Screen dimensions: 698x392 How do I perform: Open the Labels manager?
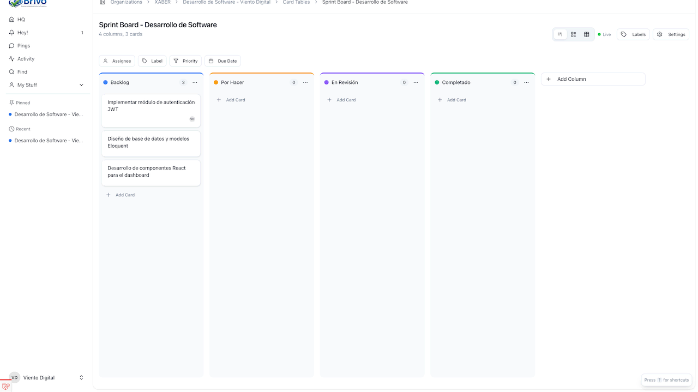(633, 34)
